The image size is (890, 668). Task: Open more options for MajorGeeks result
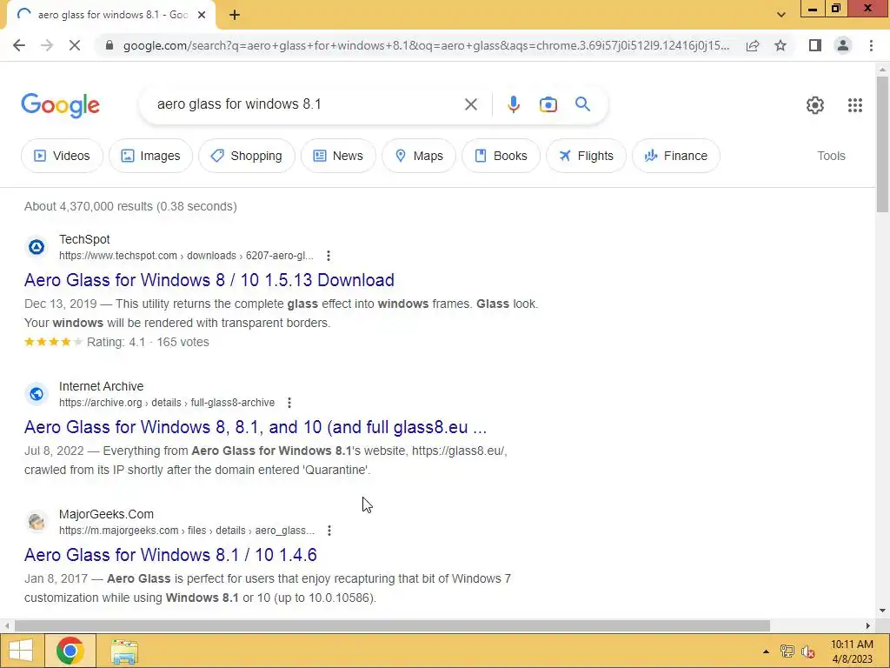tap(329, 531)
